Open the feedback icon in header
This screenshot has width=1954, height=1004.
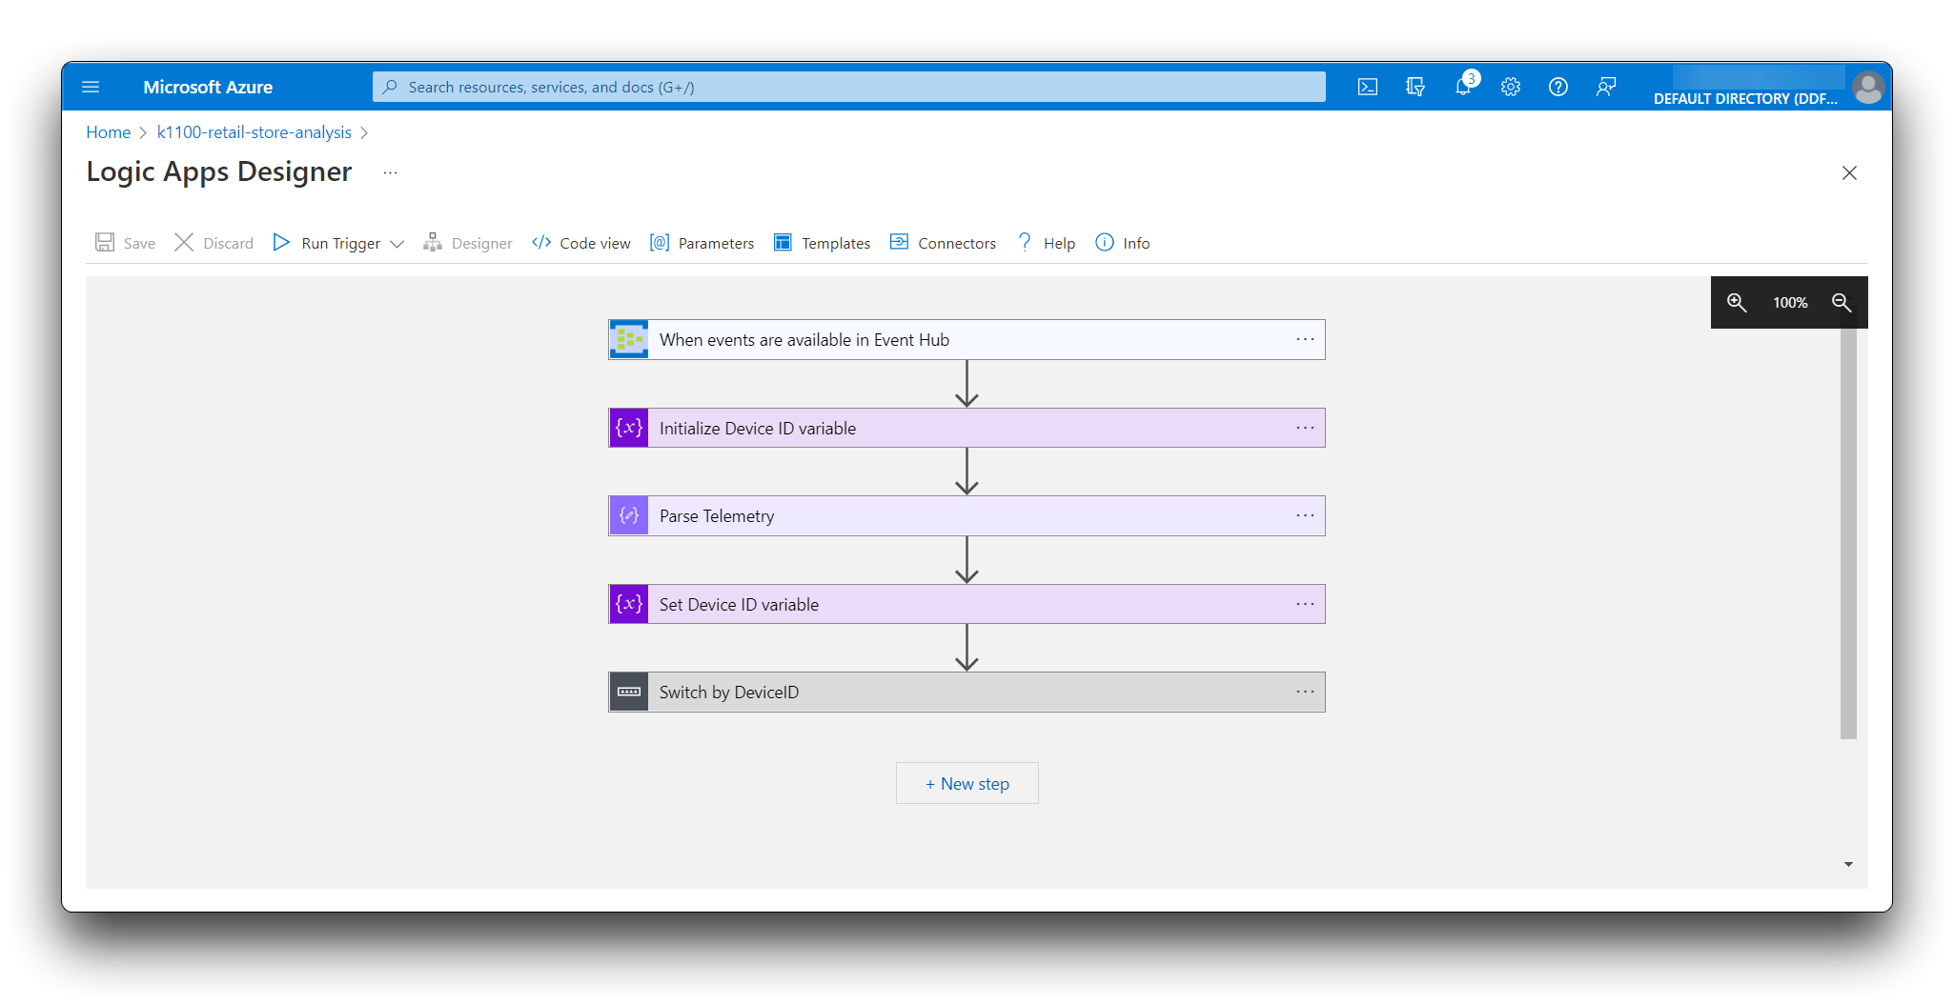pyautogui.click(x=1606, y=87)
